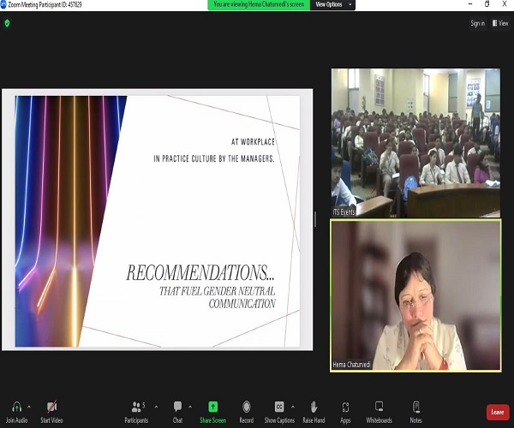Open the Participants panel
Screen dimensions: 514x428
click(x=136, y=412)
